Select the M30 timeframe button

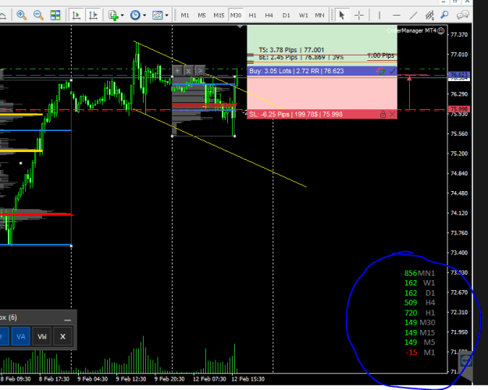236,16
